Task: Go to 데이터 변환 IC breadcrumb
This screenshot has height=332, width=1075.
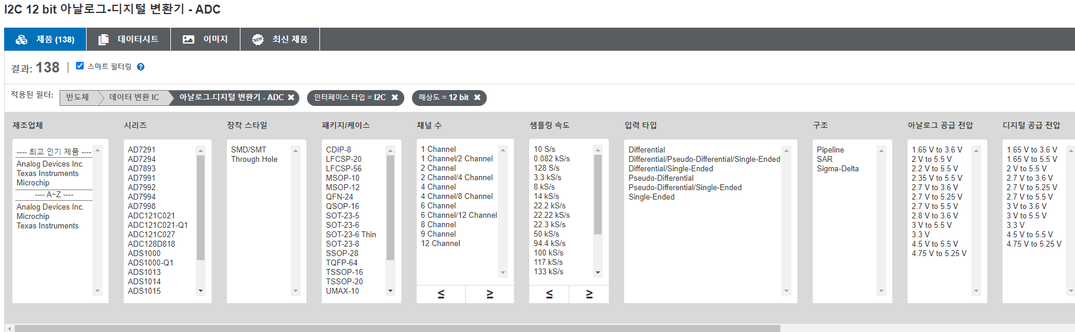Action: [x=134, y=98]
